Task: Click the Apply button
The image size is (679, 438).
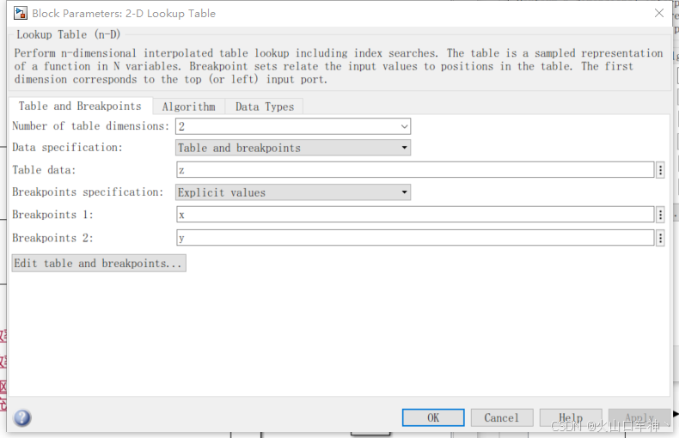Action: click(639, 417)
